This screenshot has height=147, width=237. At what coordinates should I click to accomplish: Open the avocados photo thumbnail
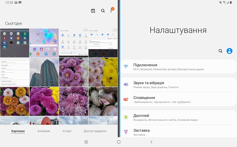tap(103, 101)
